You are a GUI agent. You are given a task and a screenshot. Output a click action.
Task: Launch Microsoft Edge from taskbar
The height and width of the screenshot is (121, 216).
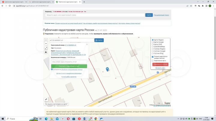pos(46,119)
